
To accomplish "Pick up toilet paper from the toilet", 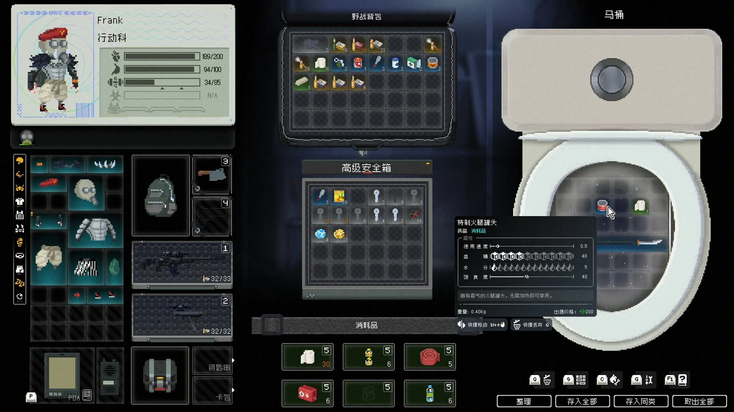I will 640,206.
